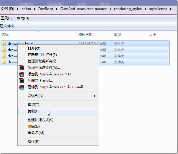Click the third drawable folder's icon
The width and height of the screenshot is (178, 154).
4,56
